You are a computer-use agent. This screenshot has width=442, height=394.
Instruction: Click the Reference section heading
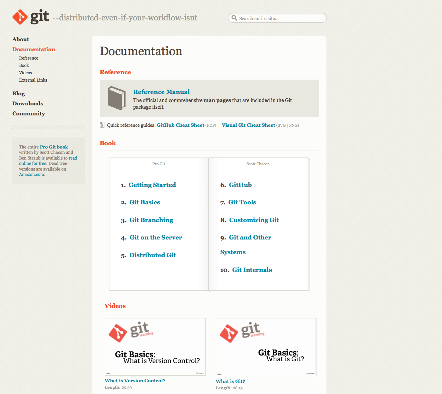115,72
